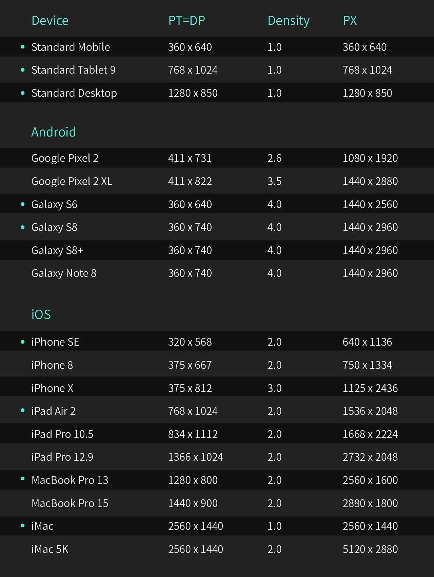434x577 pixels.
Task: Click the bullet beside Standard Mobile
Action: [x=23, y=47]
